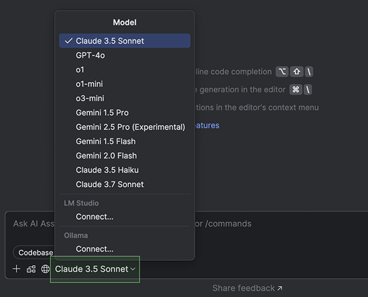Click Connect under LM Studio
Viewport: 368px width, 297px height.
click(94, 217)
